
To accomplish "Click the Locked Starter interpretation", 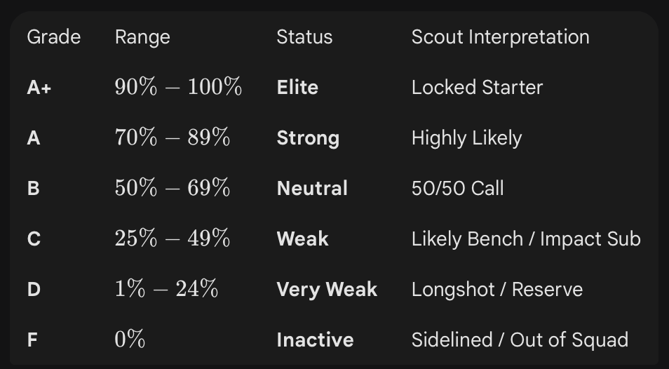I will 477,88.
